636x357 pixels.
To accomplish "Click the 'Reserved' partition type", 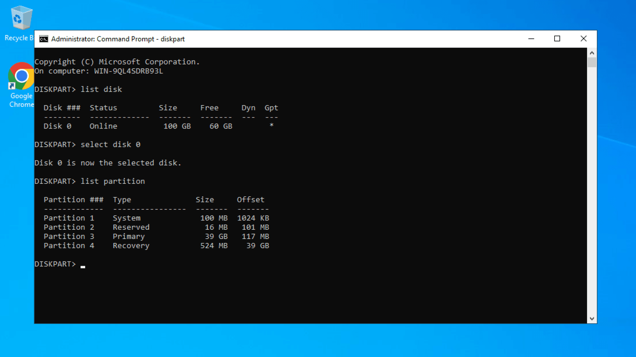I will tap(131, 227).
